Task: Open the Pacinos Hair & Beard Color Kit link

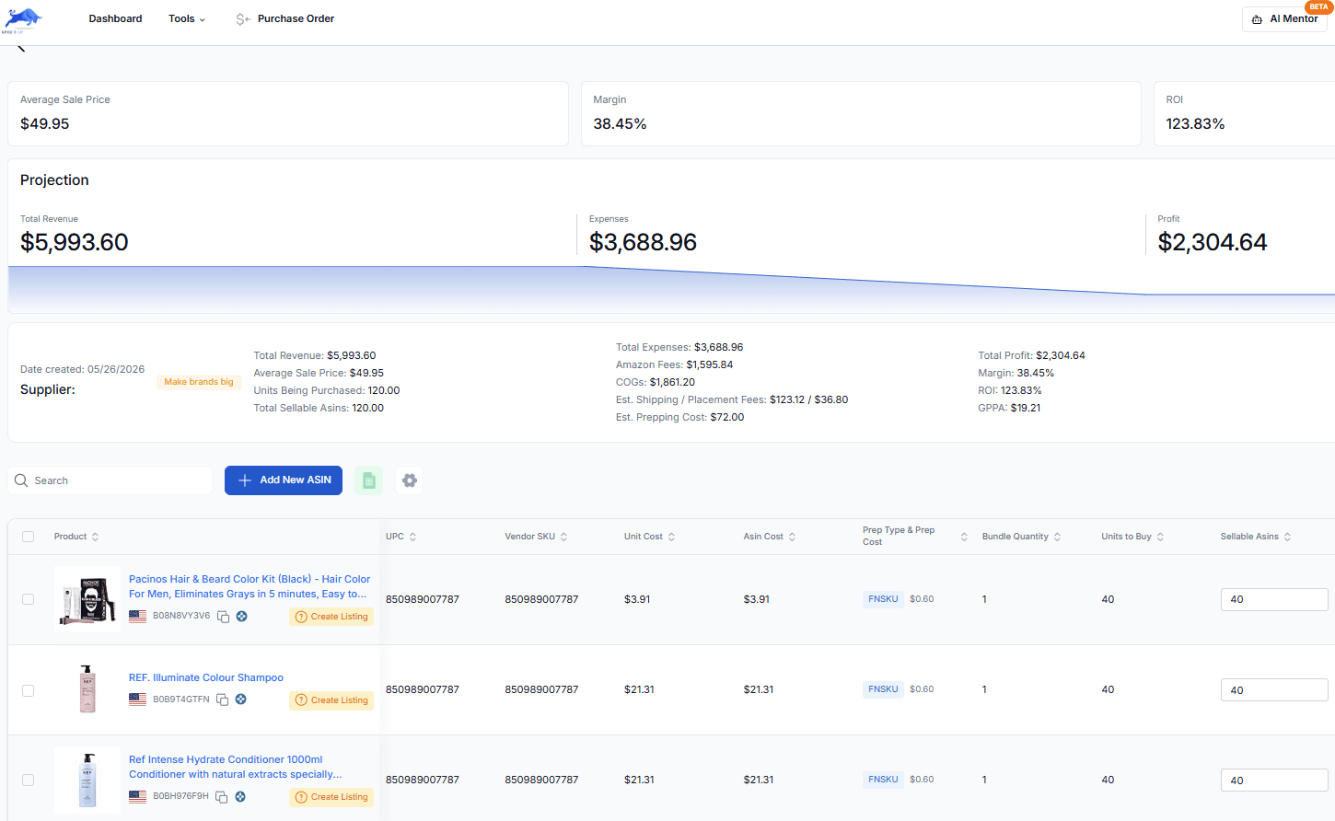Action: click(250, 586)
